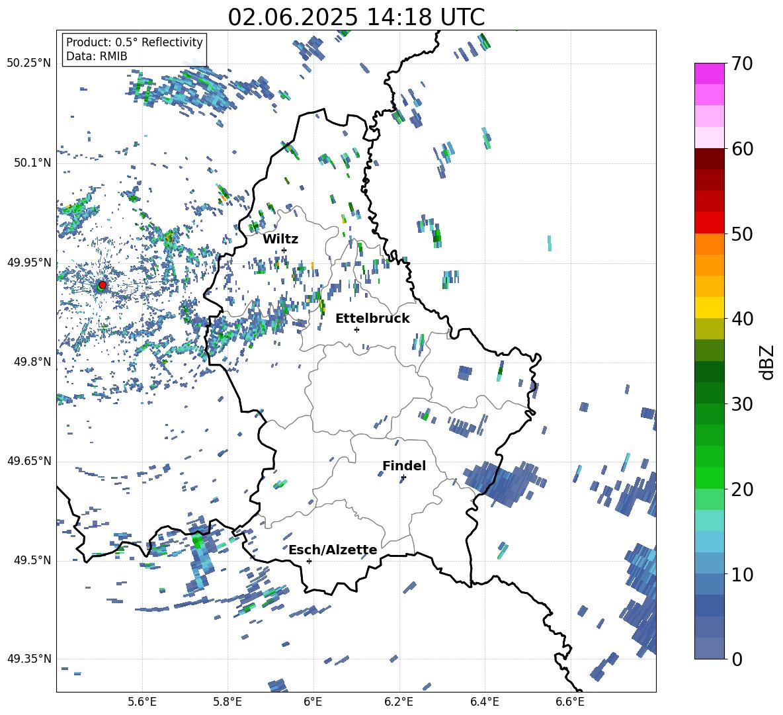Click the Wiltz city label
The height and width of the screenshot is (715, 783).
coord(280,239)
